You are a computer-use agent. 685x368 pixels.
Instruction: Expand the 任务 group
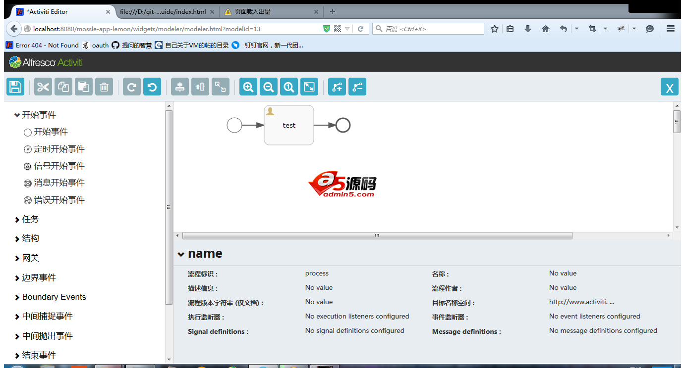(x=30, y=219)
